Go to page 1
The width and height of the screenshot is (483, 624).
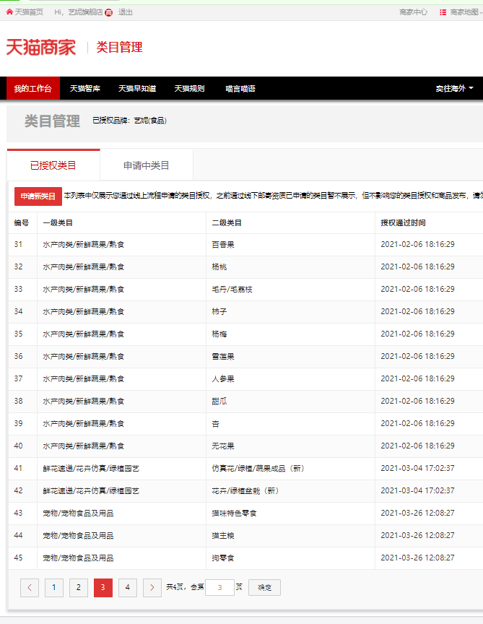coord(54,587)
